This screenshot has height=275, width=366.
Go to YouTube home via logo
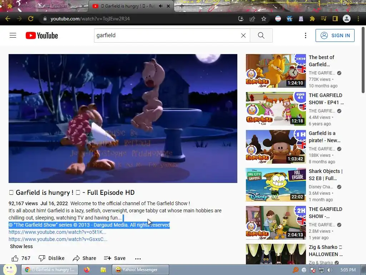(42, 35)
